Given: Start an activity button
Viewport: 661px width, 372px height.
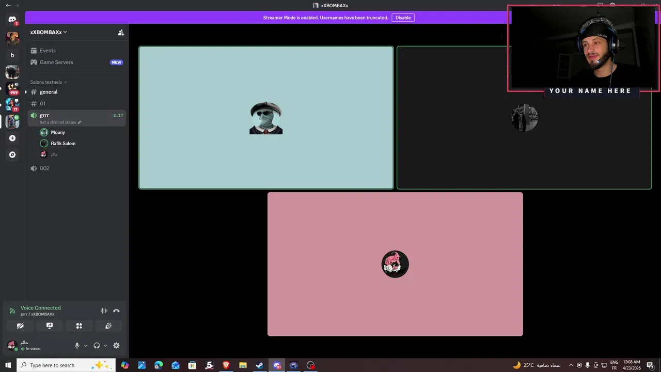Looking at the screenshot, I should (79, 326).
